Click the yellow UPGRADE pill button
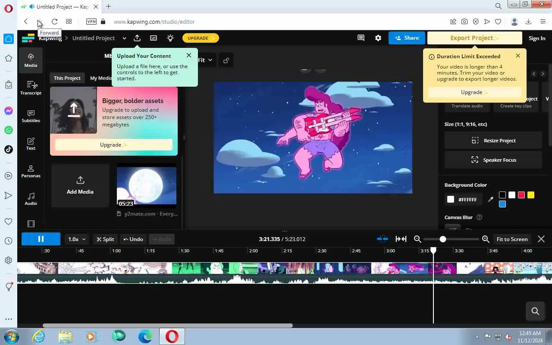The width and height of the screenshot is (552, 345). pos(201,38)
